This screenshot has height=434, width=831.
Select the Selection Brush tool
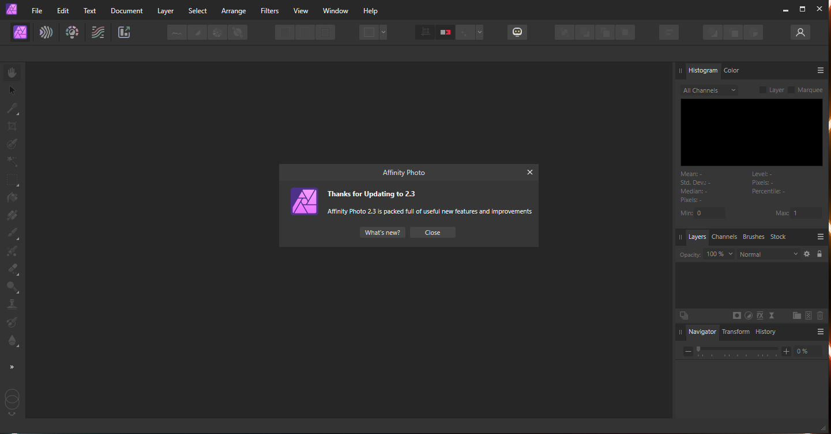[12, 144]
